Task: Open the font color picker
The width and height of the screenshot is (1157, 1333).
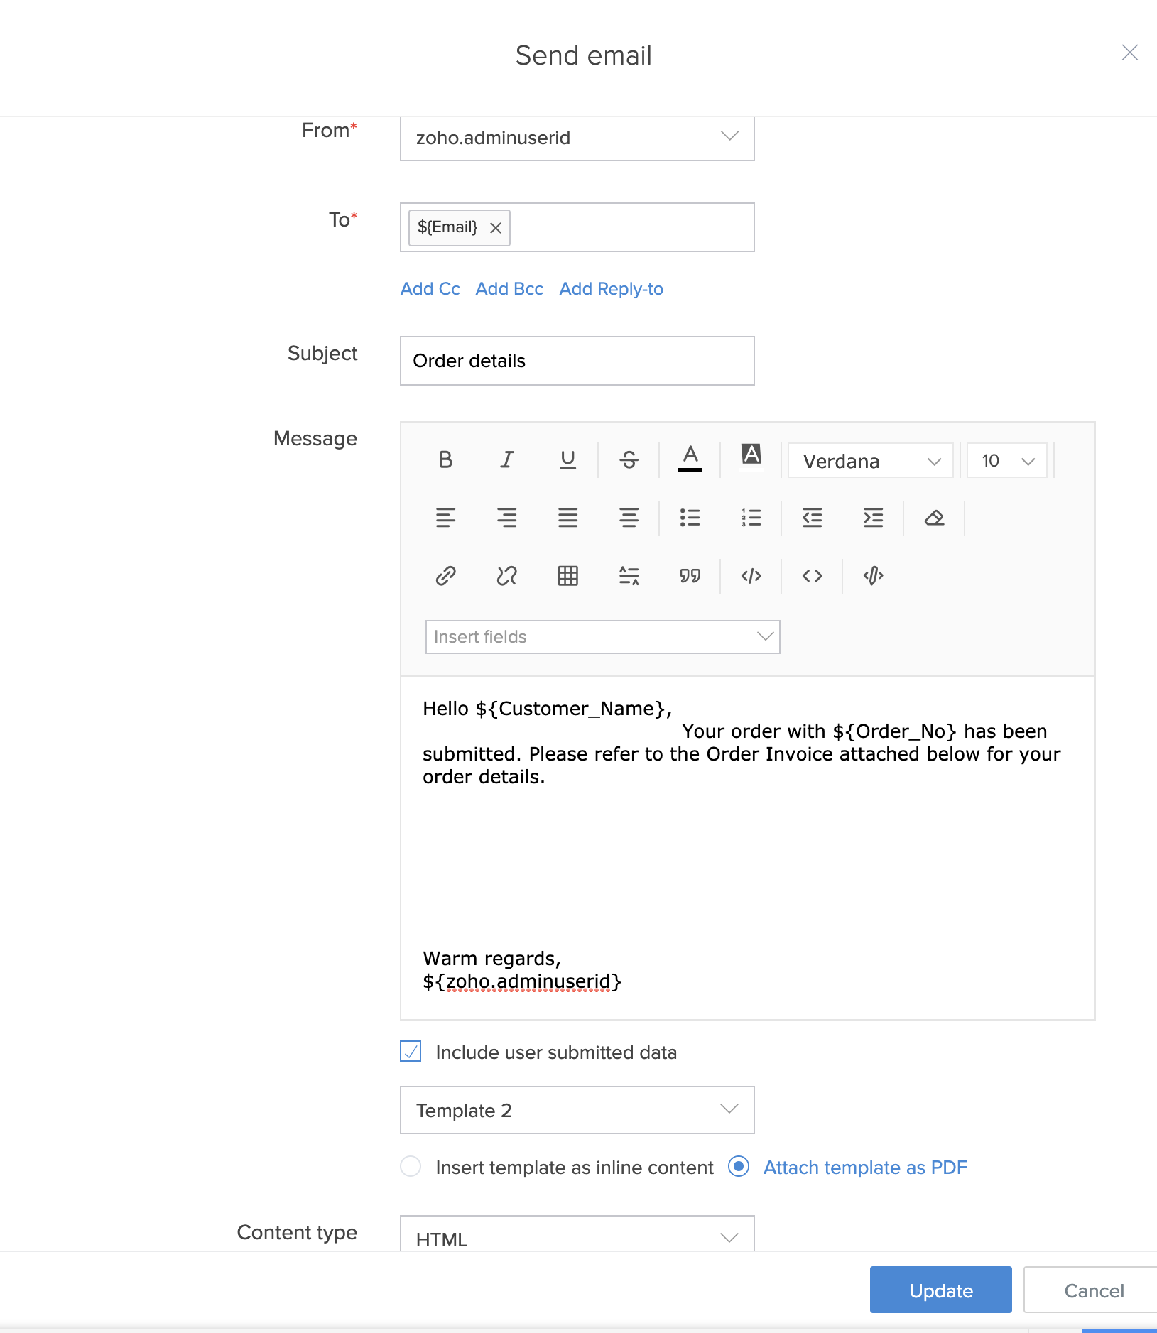Action: click(690, 459)
